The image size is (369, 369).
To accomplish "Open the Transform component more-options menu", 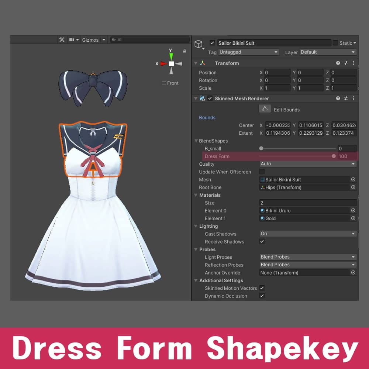I will [354, 63].
